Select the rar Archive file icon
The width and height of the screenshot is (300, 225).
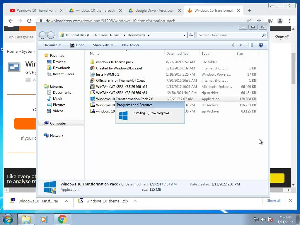[x=92, y=105]
